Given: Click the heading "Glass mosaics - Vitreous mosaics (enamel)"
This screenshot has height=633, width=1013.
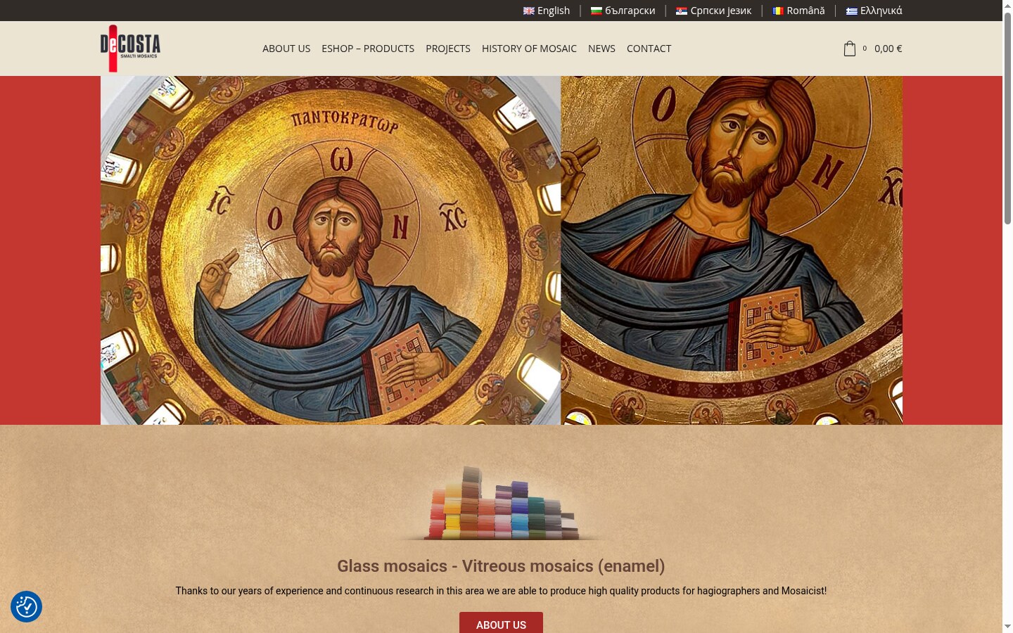Looking at the screenshot, I should (501, 566).
